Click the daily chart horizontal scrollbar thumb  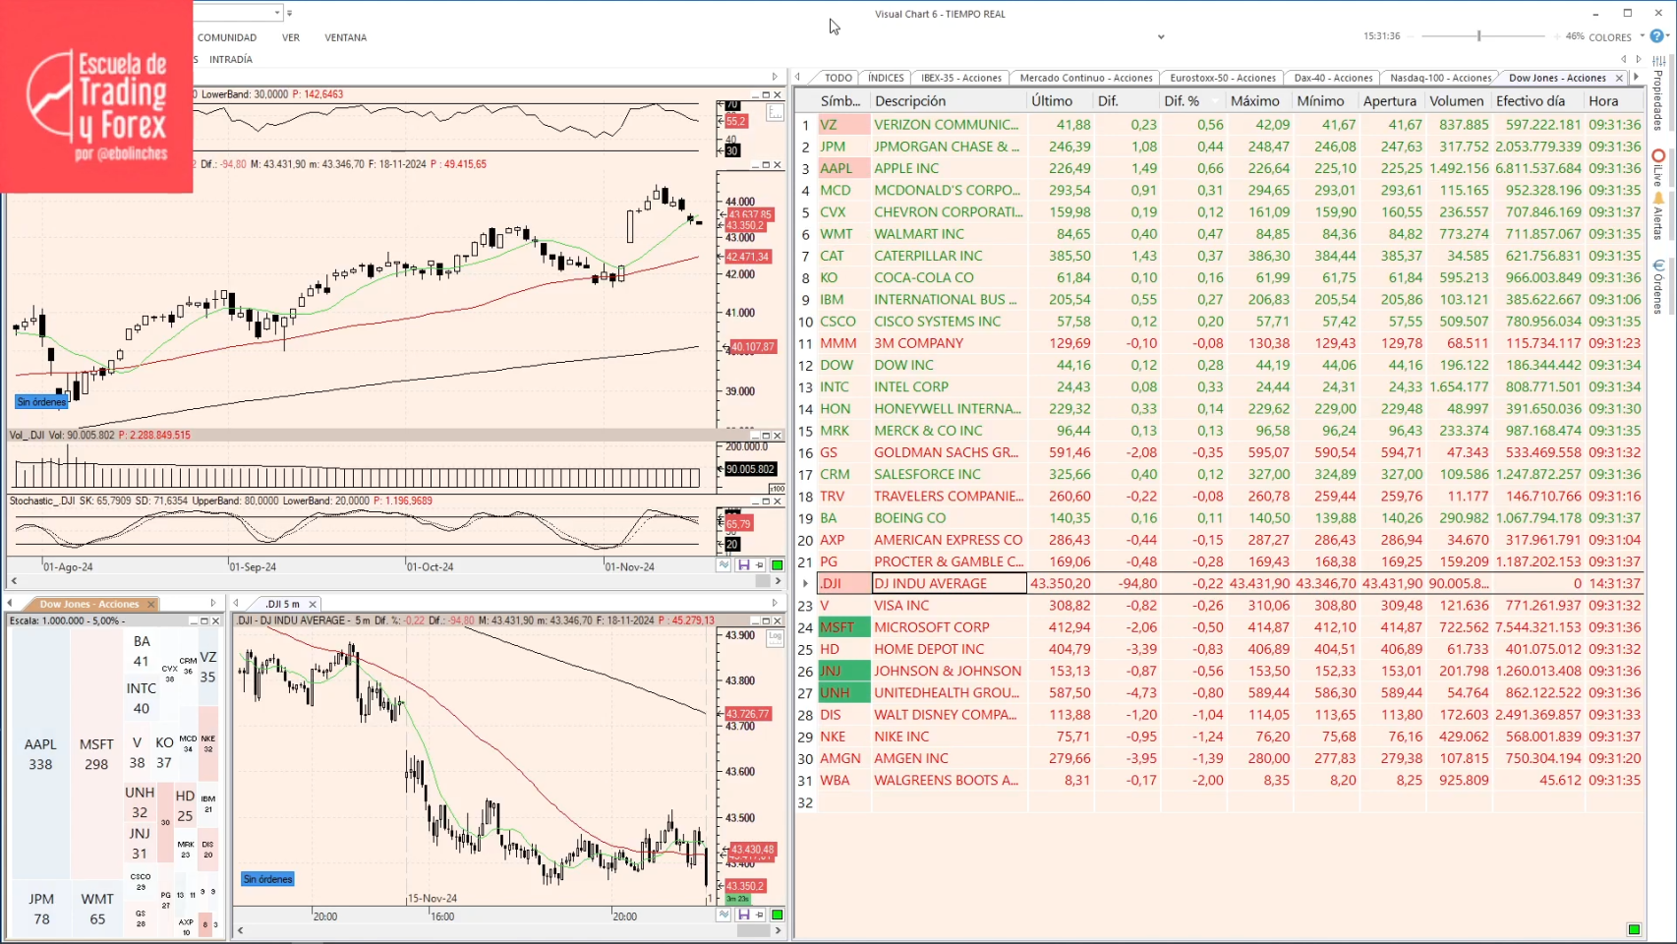pos(762,581)
